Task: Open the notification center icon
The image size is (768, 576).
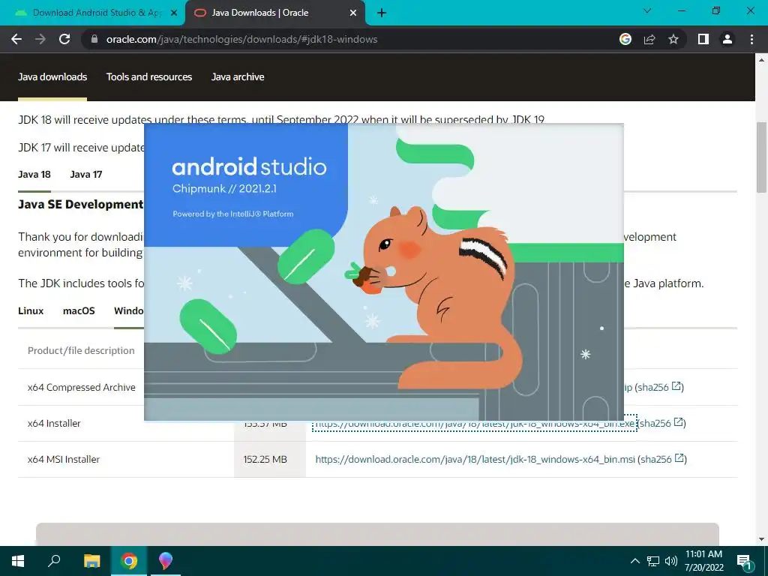Action: coord(745,562)
